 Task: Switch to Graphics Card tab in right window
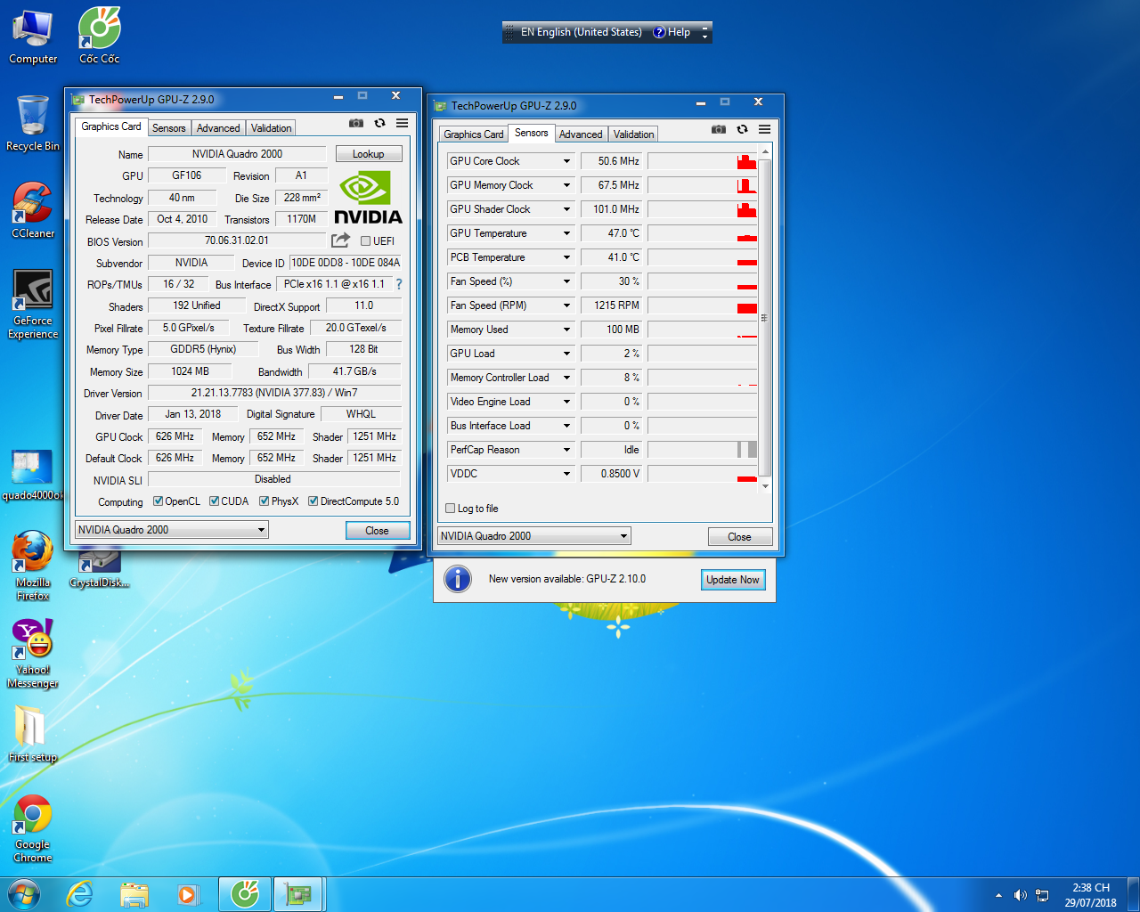pos(474,134)
